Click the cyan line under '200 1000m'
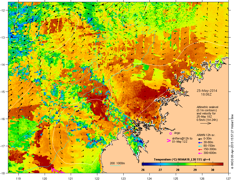This screenshot has height=181, width=234. [x=115, y=166]
